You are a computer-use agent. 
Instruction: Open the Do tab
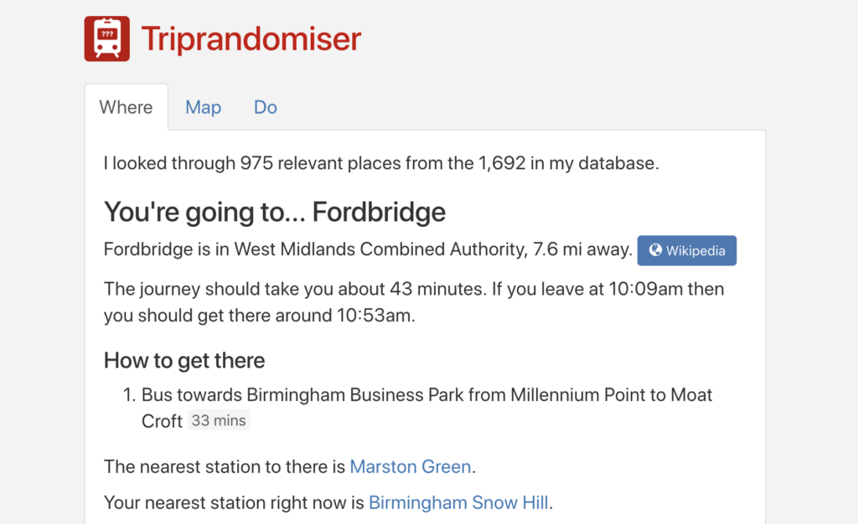click(x=265, y=107)
